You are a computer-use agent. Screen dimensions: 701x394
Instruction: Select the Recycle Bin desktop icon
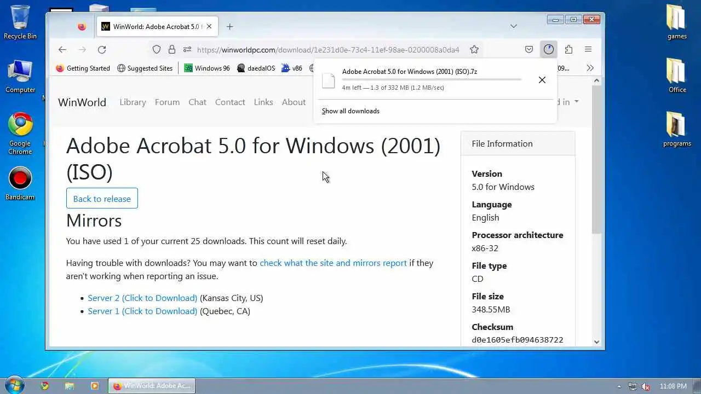coord(20,22)
